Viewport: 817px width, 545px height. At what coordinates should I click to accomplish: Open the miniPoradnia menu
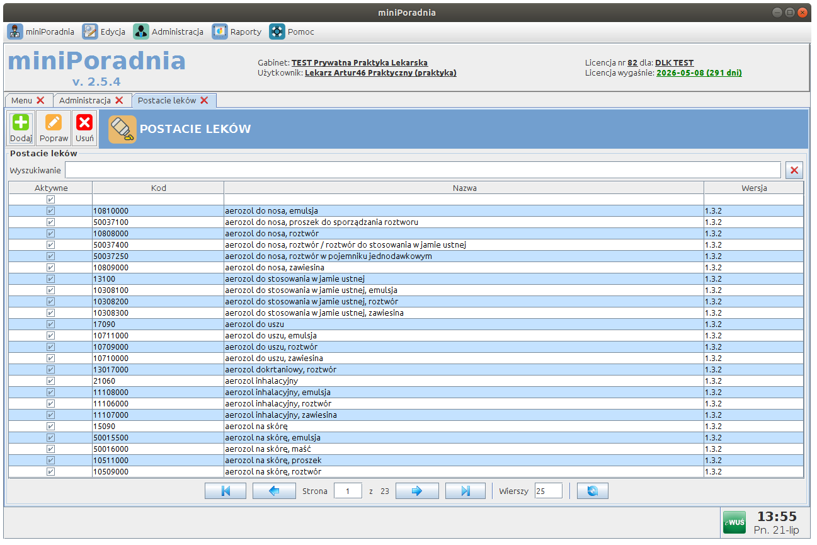(x=41, y=32)
